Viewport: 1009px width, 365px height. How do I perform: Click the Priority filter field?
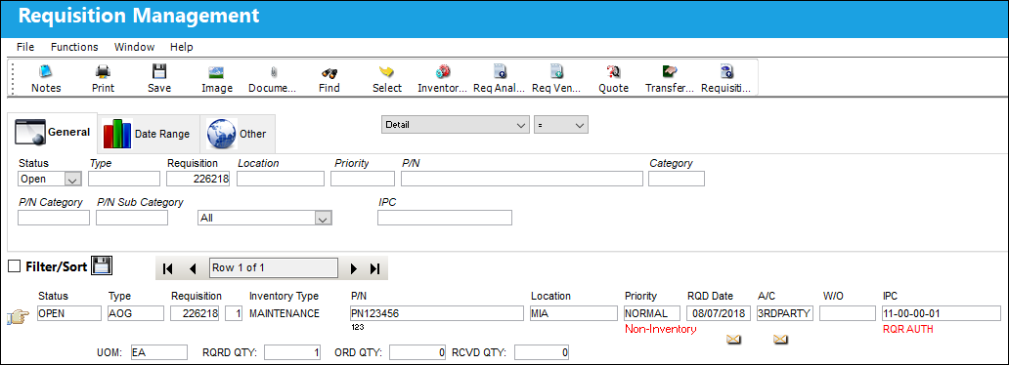coord(363,179)
